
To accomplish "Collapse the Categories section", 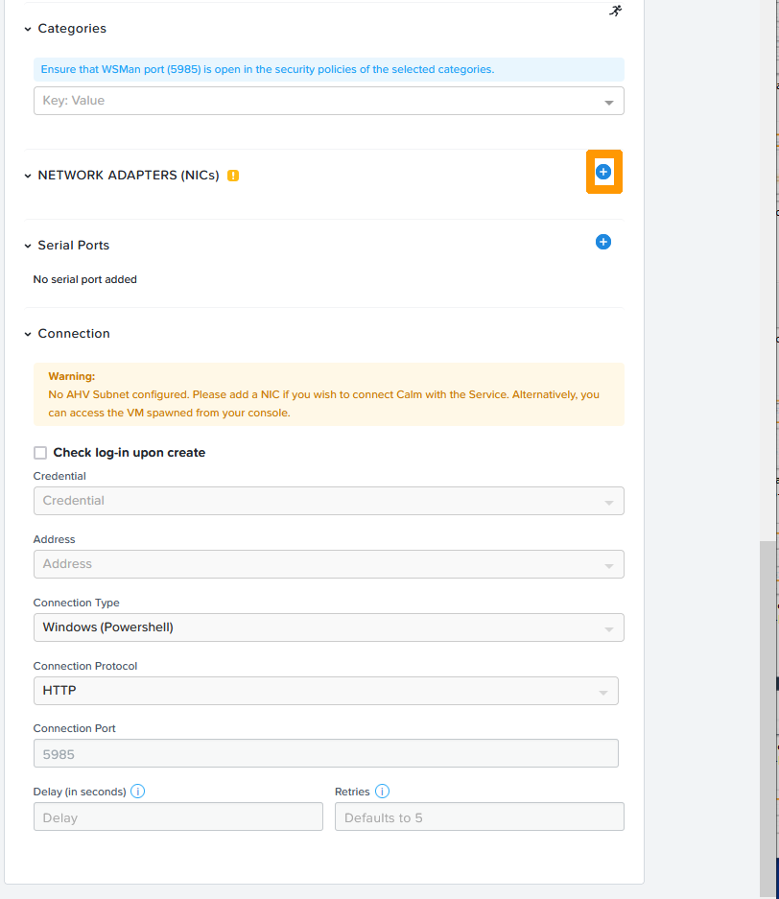I will pos(28,29).
